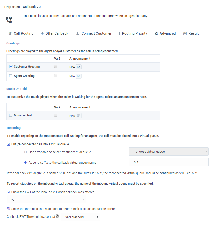This screenshot has height=227, width=212.
Task: Edit the Agent Greeting announcement
Action: (x=79, y=76)
